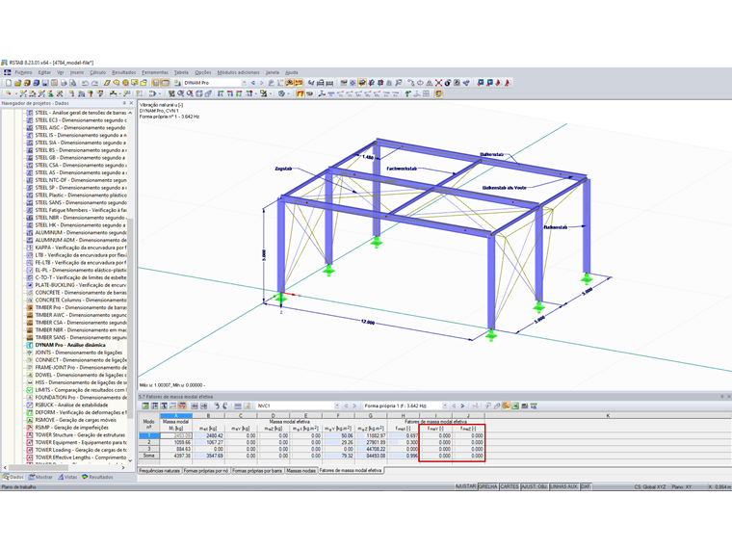Click the Redo arrow icon

[x=94, y=83]
